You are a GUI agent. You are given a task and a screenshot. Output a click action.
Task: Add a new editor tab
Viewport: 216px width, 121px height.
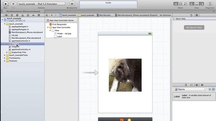coord(214,11)
